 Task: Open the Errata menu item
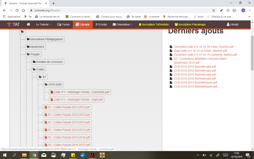pos(101,24)
